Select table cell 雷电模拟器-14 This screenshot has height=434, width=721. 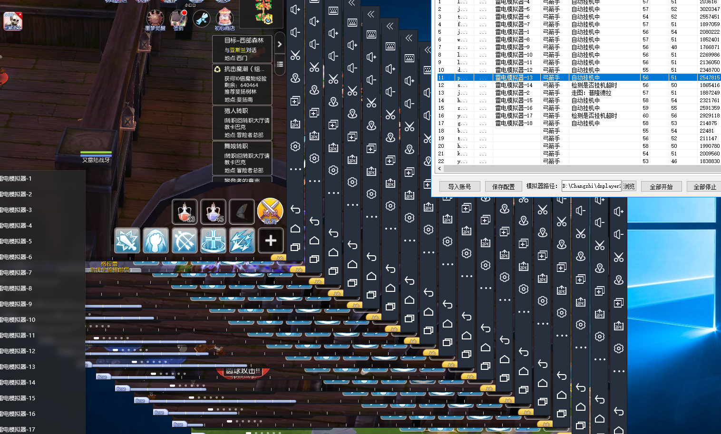click(x=514, y=85)
